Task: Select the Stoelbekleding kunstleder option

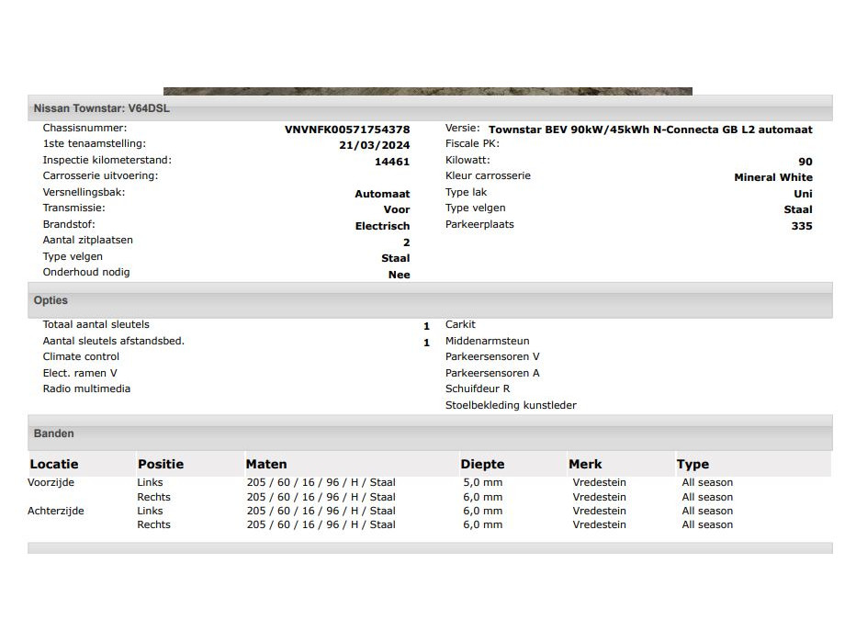Action: click(x=511, y=405)
